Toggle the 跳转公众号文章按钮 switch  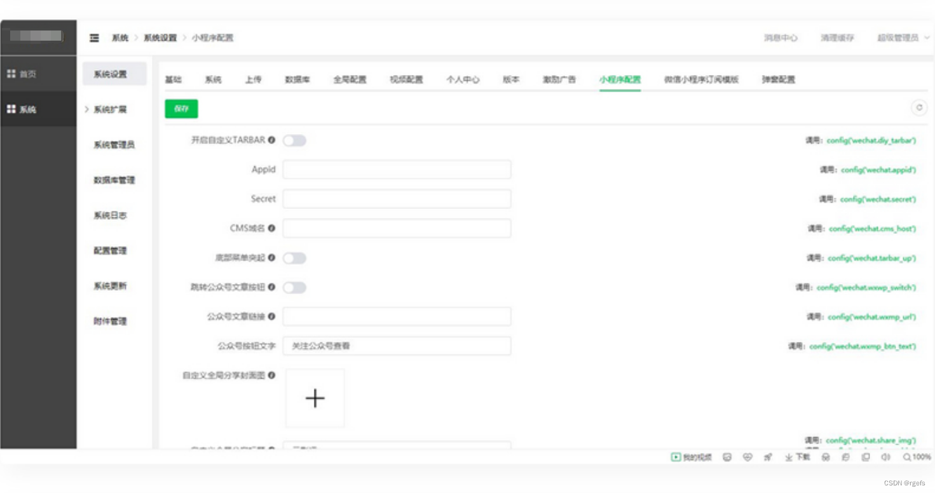294,288
